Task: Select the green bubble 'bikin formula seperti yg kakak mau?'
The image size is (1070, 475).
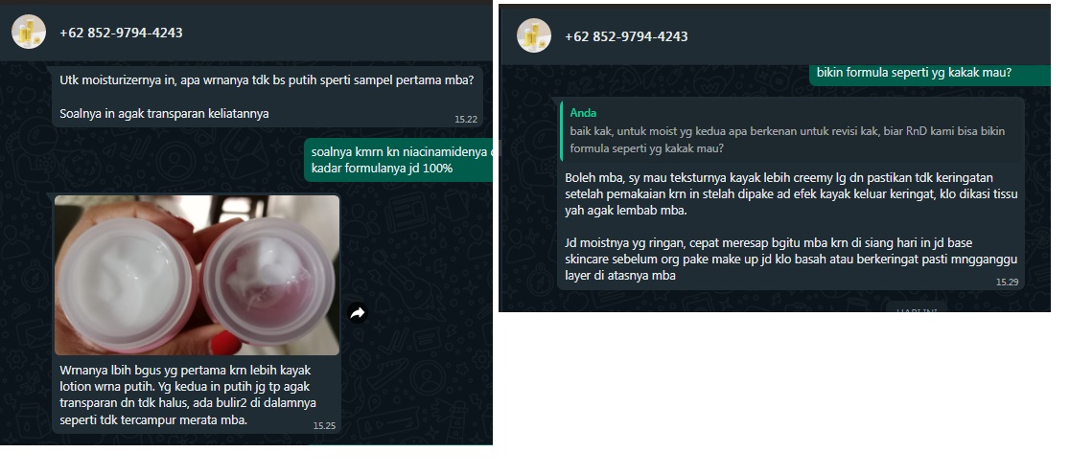Action: click(x=914, y=72)
